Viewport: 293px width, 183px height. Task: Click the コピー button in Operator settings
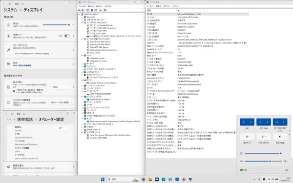tap(61, 128)
